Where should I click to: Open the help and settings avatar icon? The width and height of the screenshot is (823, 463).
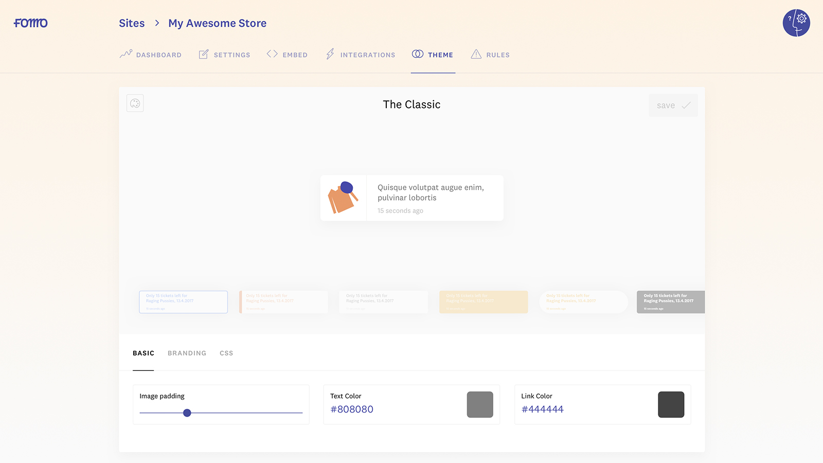point(796,23)
